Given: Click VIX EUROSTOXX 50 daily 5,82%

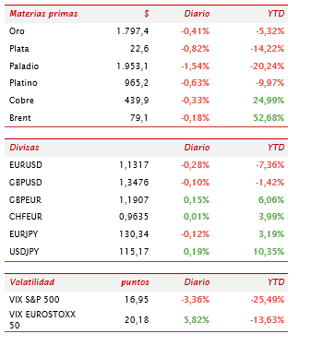Looking at the screenshot, I should [197, 320].
